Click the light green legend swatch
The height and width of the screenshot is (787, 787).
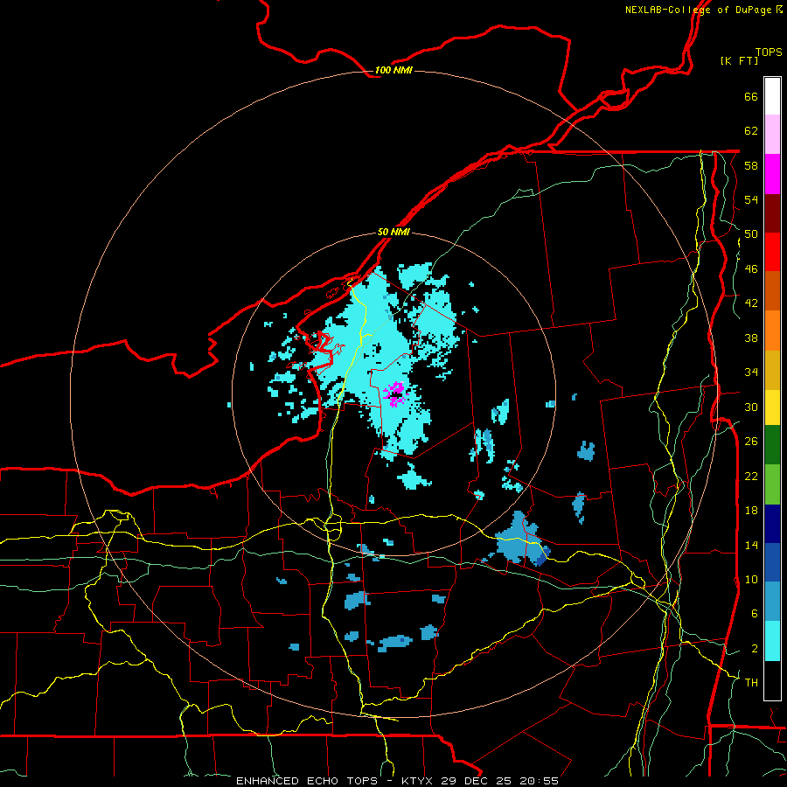(772, 484)
